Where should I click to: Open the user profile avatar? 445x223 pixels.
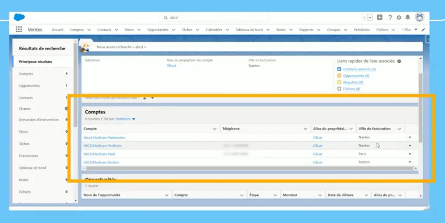tap(419, 17)
